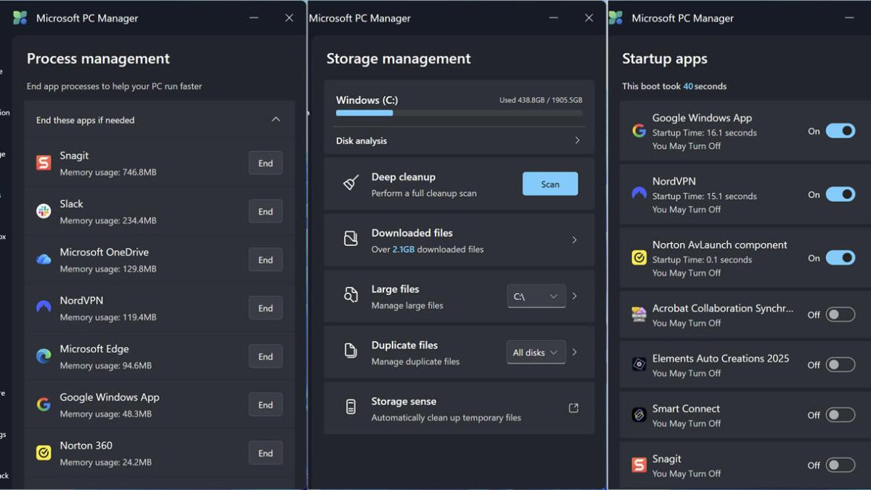Turn off NordVPN startup toggle
The height and width of the screenshot is (490, 871).
[841, 195]
